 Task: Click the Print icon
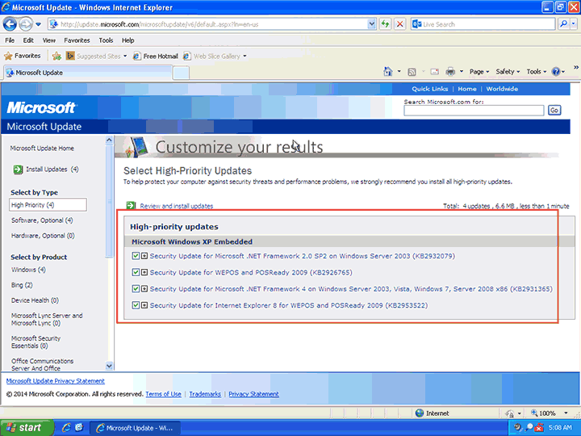(450, 72)
